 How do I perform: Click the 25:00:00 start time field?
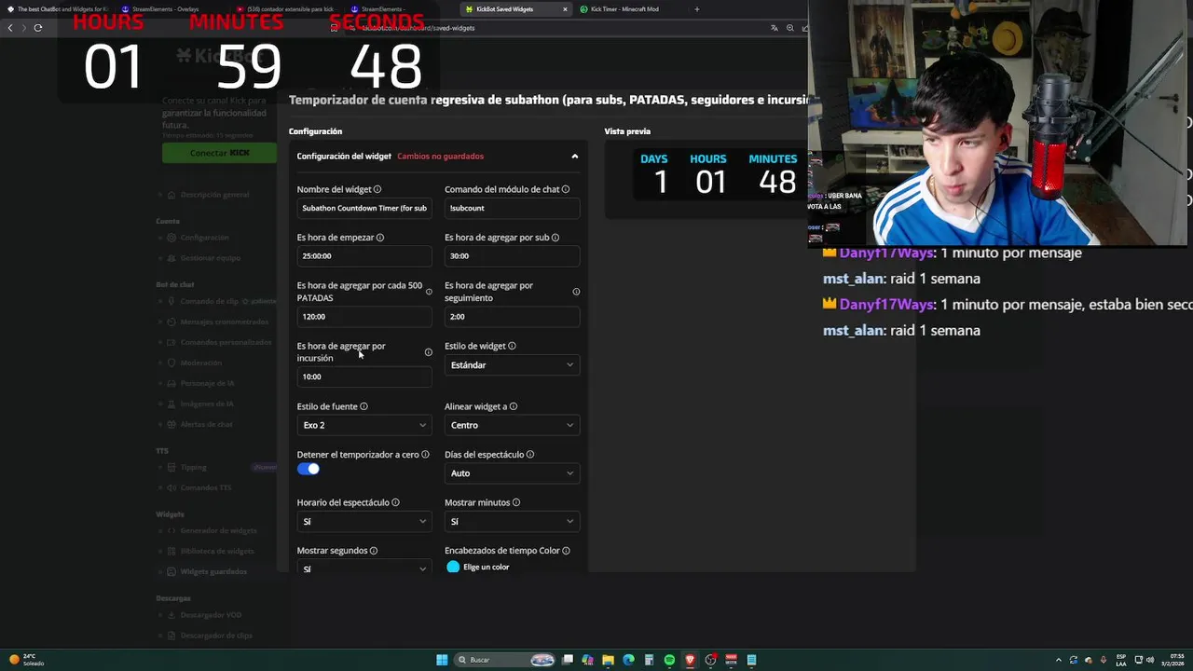[x=364, y=256]
